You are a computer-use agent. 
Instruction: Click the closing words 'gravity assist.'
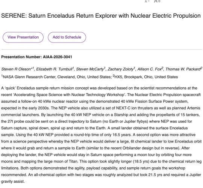click(13, 181)
